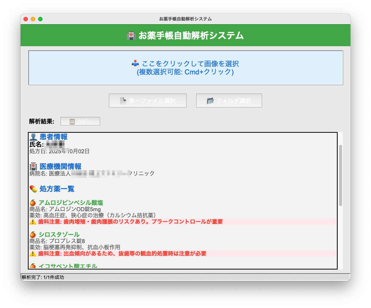Click the pill icon beside 処方薬一覧

click(32, 189)
